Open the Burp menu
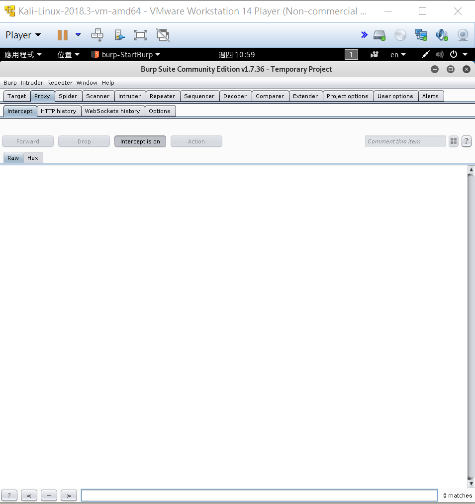 [x=10, y=83]
